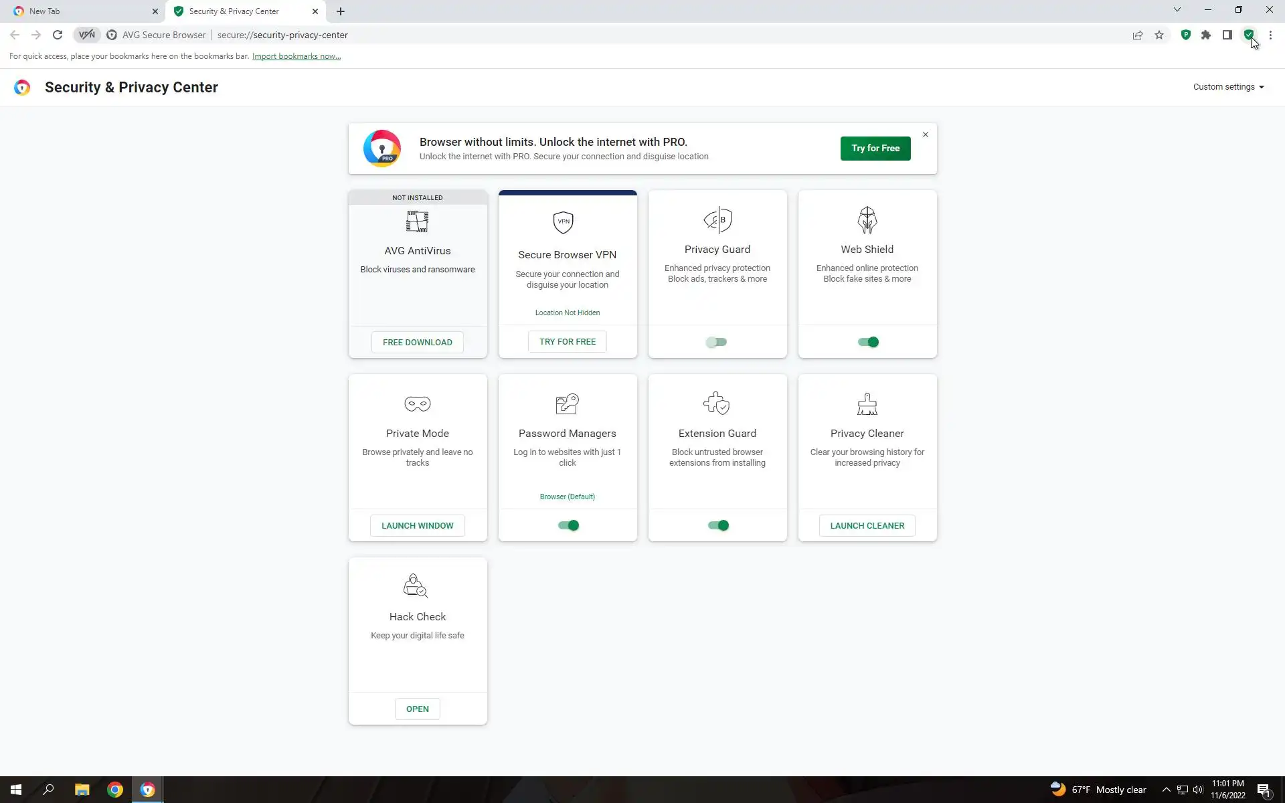Switch to the New Tab tab
The image size is (1285, 803).
point(80,11)
